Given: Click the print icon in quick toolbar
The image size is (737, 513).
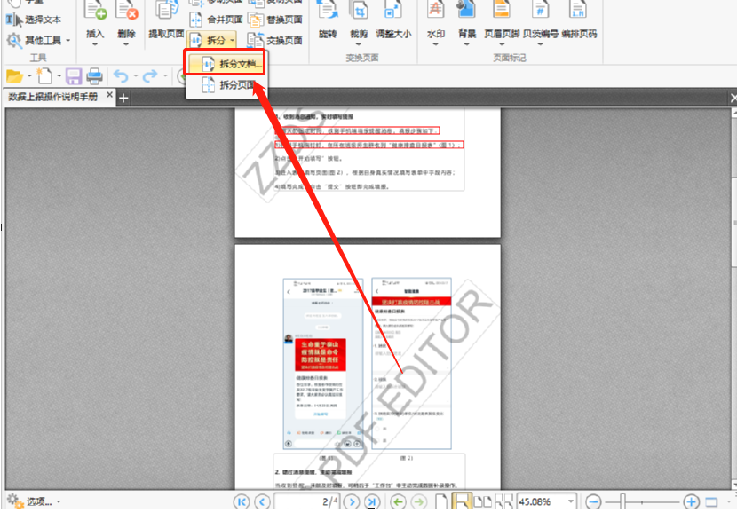Looking at the screenshot, I should pyautogui.click(x=94, y=76).
